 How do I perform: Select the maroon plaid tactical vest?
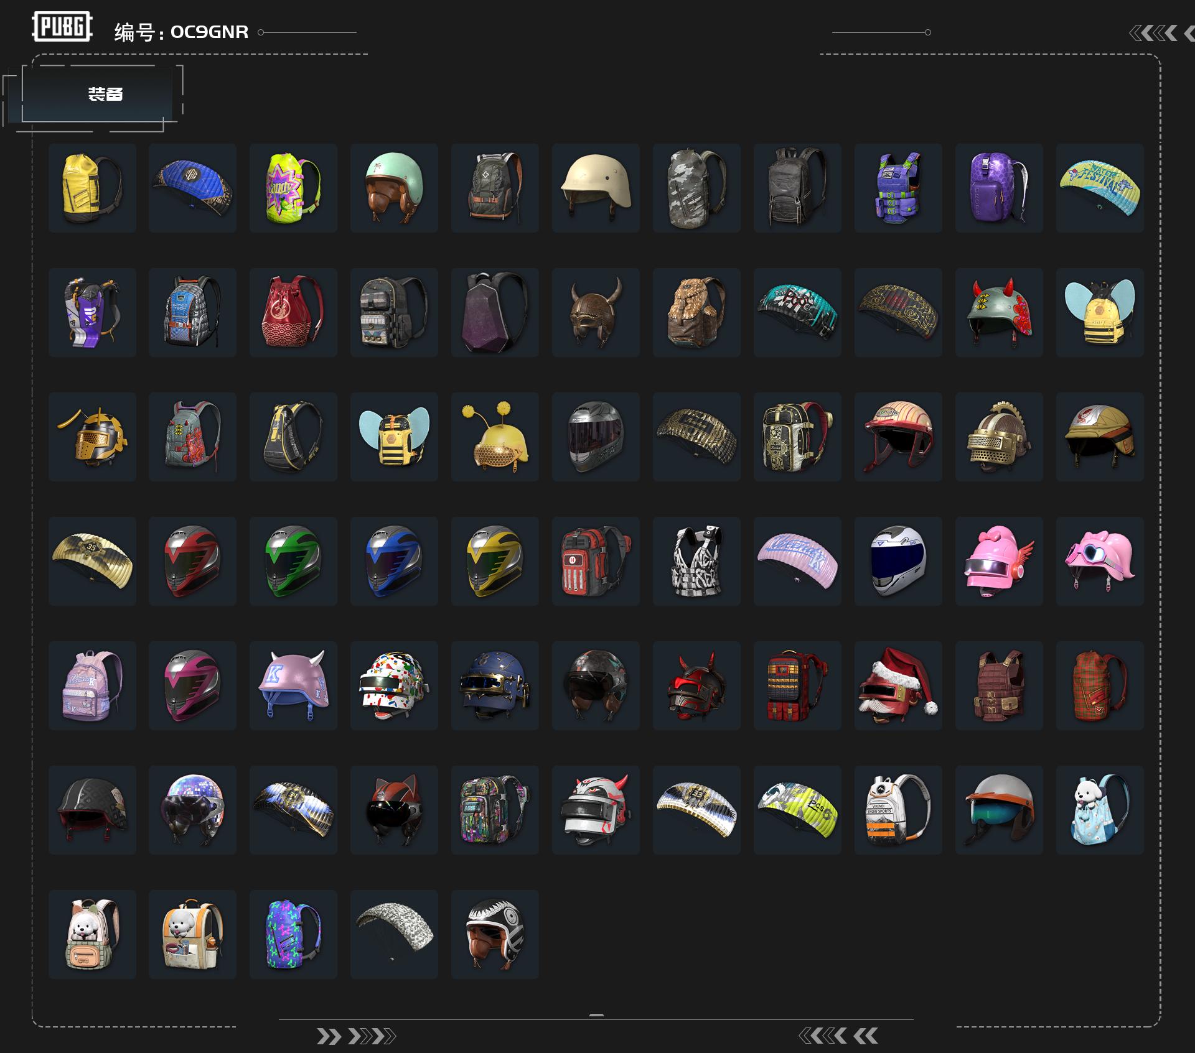[x=999, y=685]
